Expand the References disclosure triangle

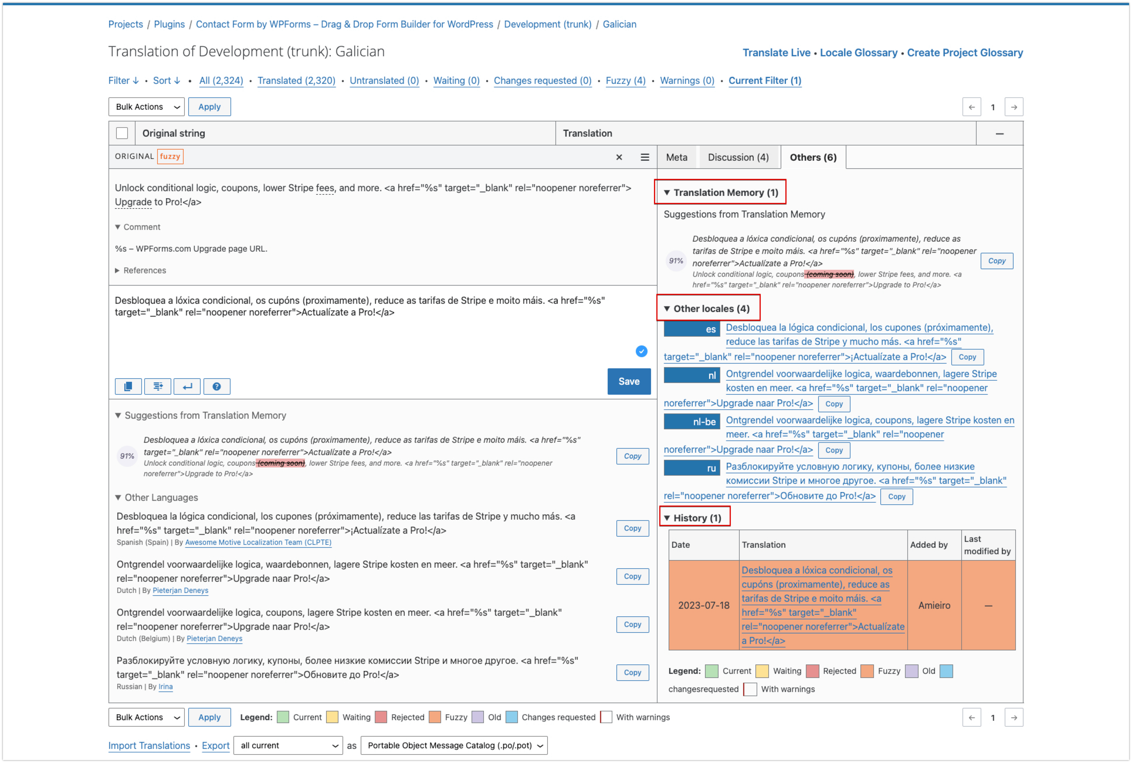[117, 271]
